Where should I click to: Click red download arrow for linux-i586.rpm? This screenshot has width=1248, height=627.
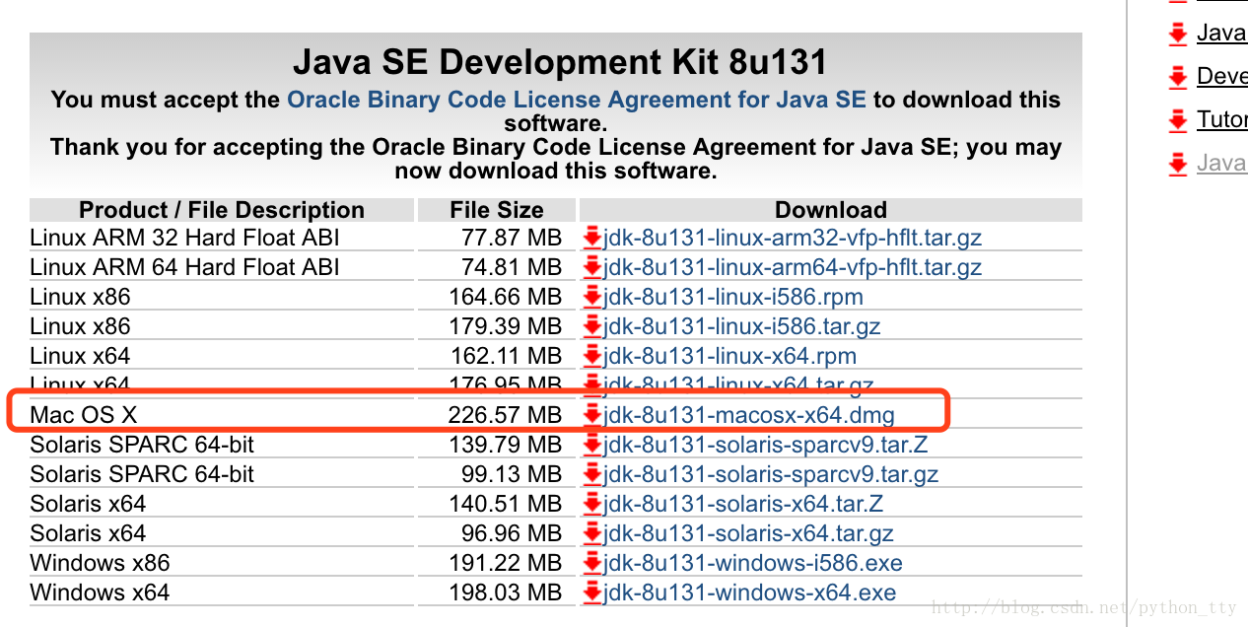(x=592, y=297)
